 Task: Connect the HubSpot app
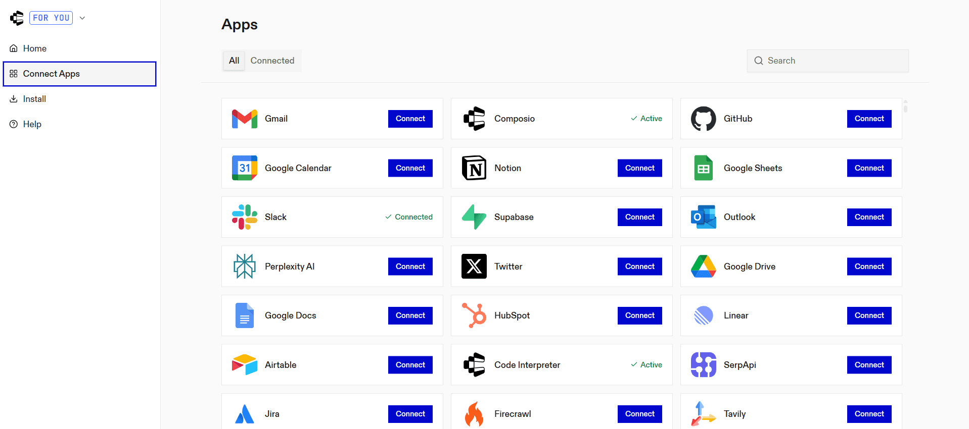[640, 315]
